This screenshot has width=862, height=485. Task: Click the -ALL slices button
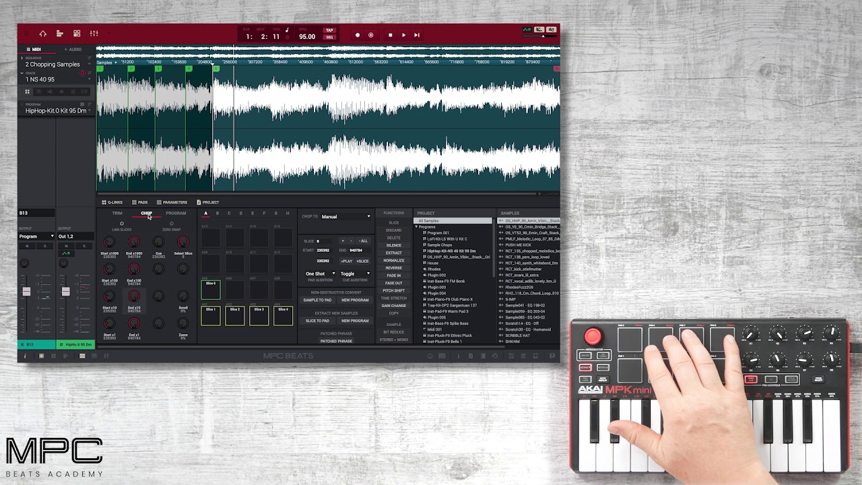[364, 241]
